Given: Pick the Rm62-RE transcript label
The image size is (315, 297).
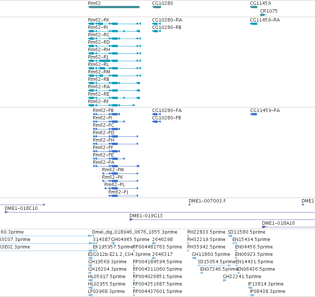Looking at the screenshot, I should tap(98, 94).
